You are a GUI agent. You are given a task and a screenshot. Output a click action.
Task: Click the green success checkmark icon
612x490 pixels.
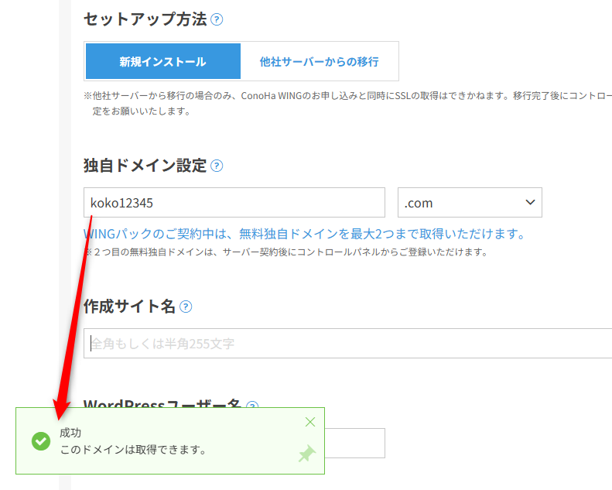coord(41,441)
